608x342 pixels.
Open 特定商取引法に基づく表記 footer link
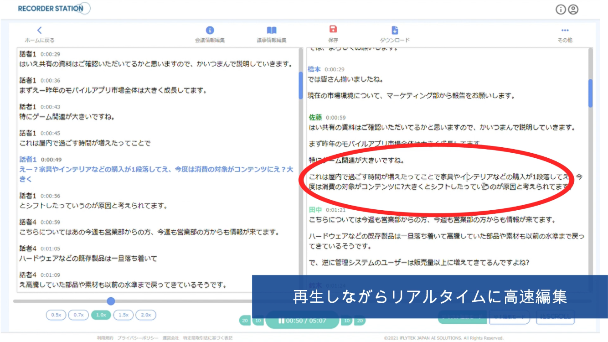click(208, 338)
